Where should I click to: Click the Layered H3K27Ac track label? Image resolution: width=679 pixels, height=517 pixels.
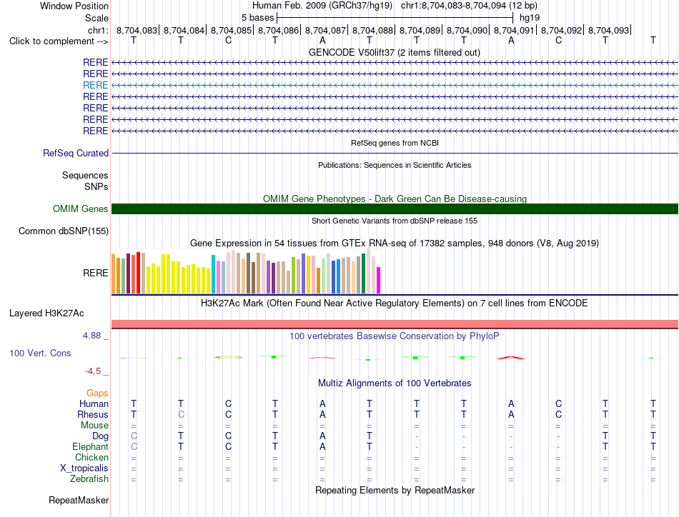point(46,313)
